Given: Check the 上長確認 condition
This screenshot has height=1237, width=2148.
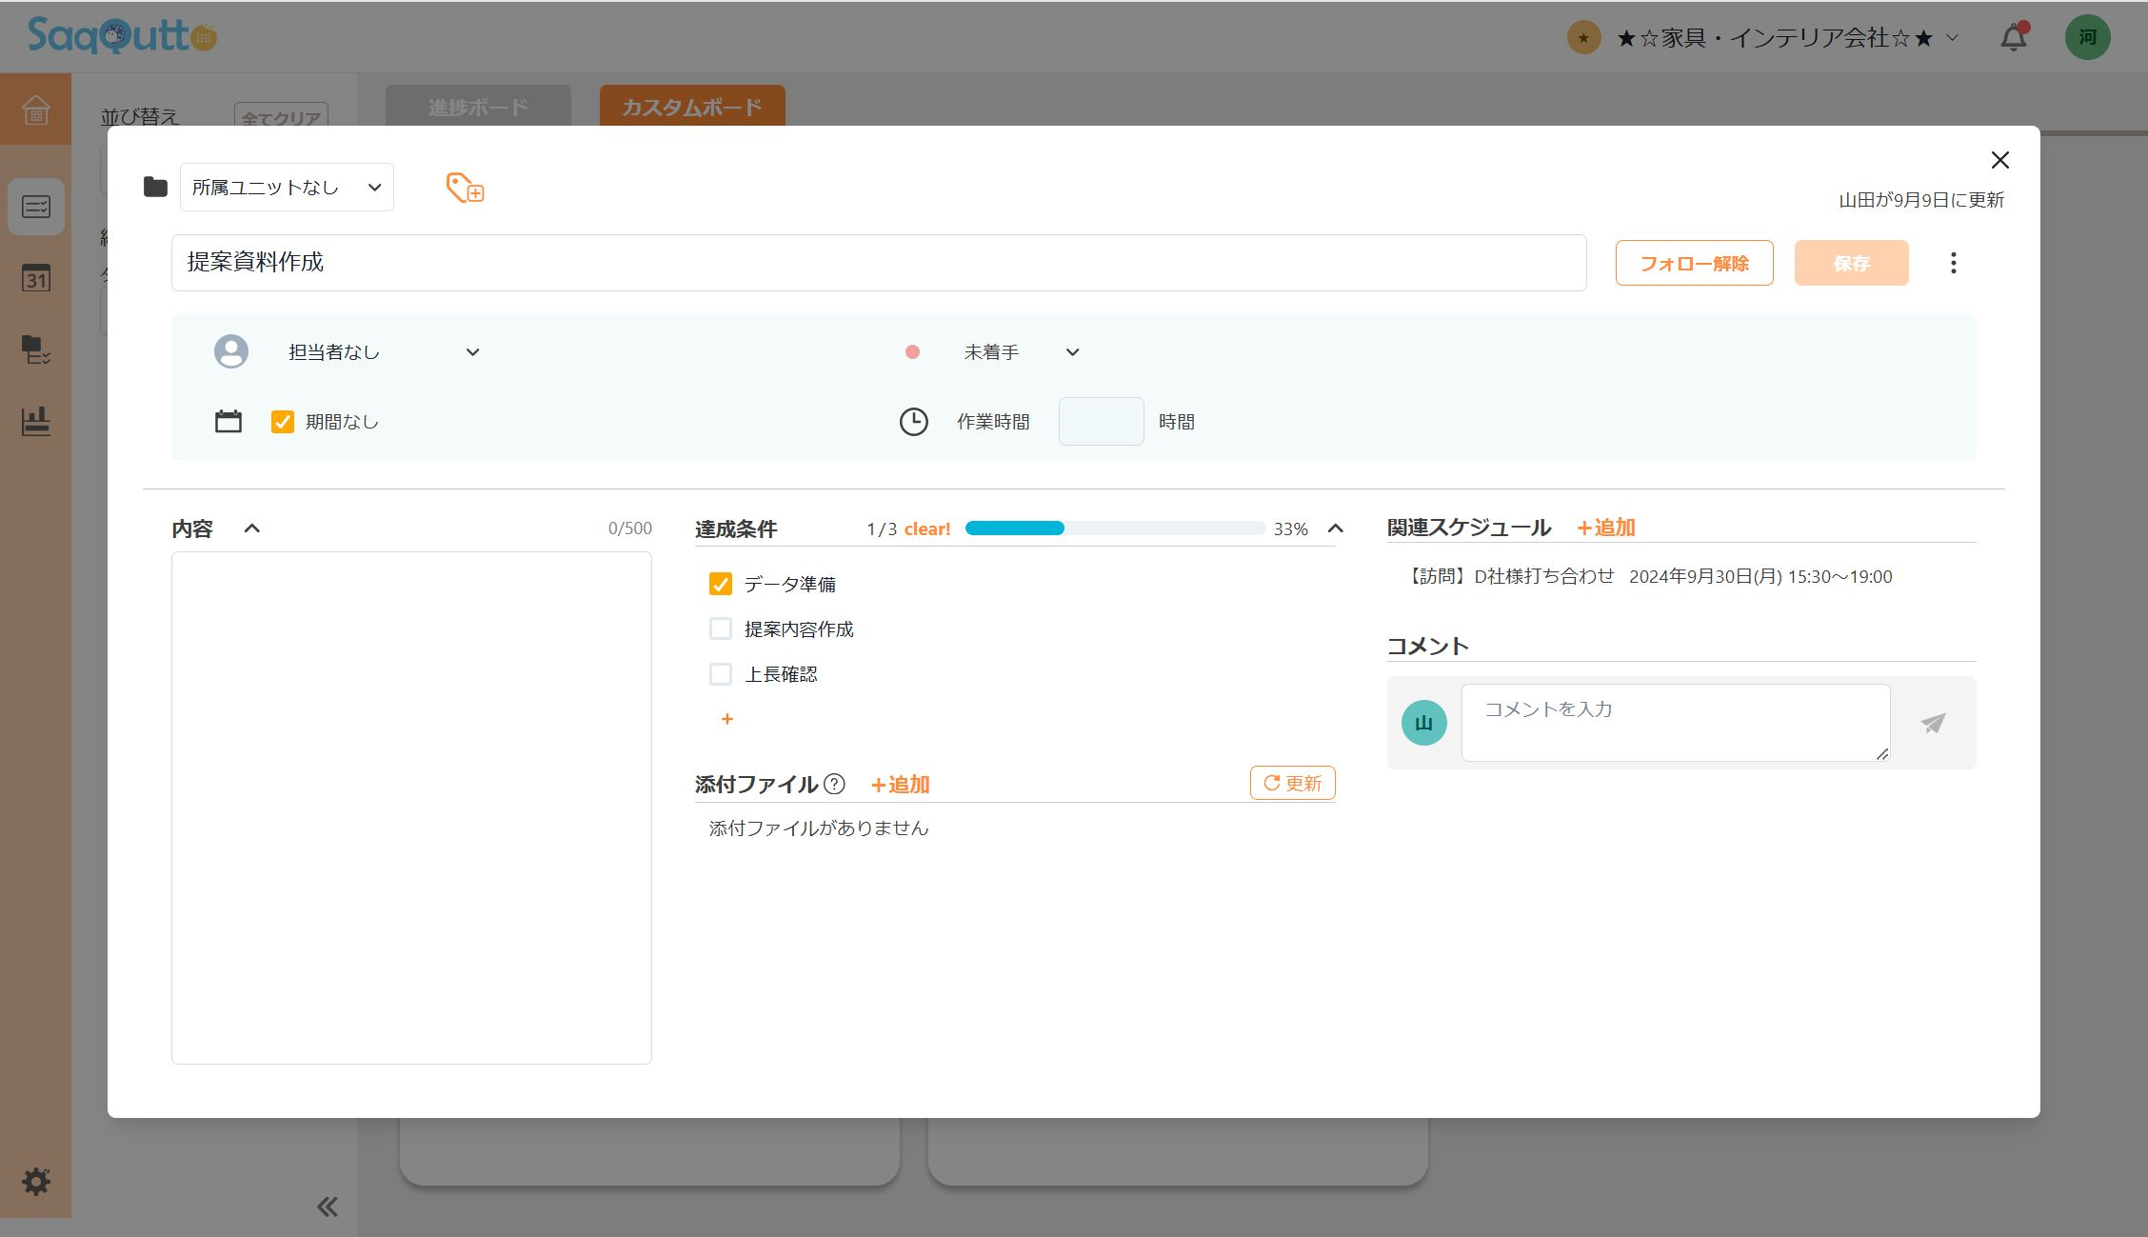Looking at the screenshot, I should 721,674.
